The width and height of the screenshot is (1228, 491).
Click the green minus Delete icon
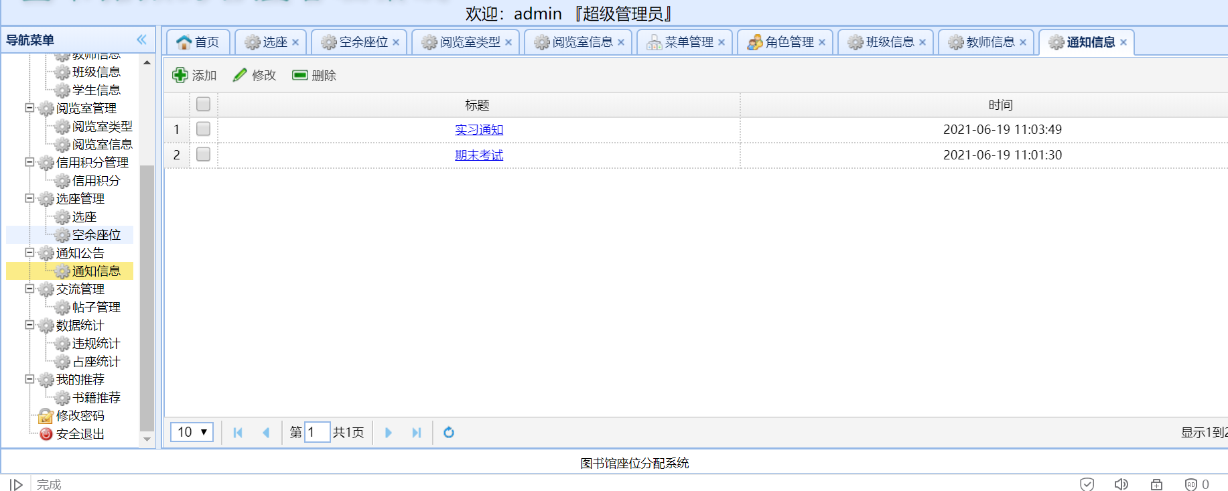click(x=299, y=75)
